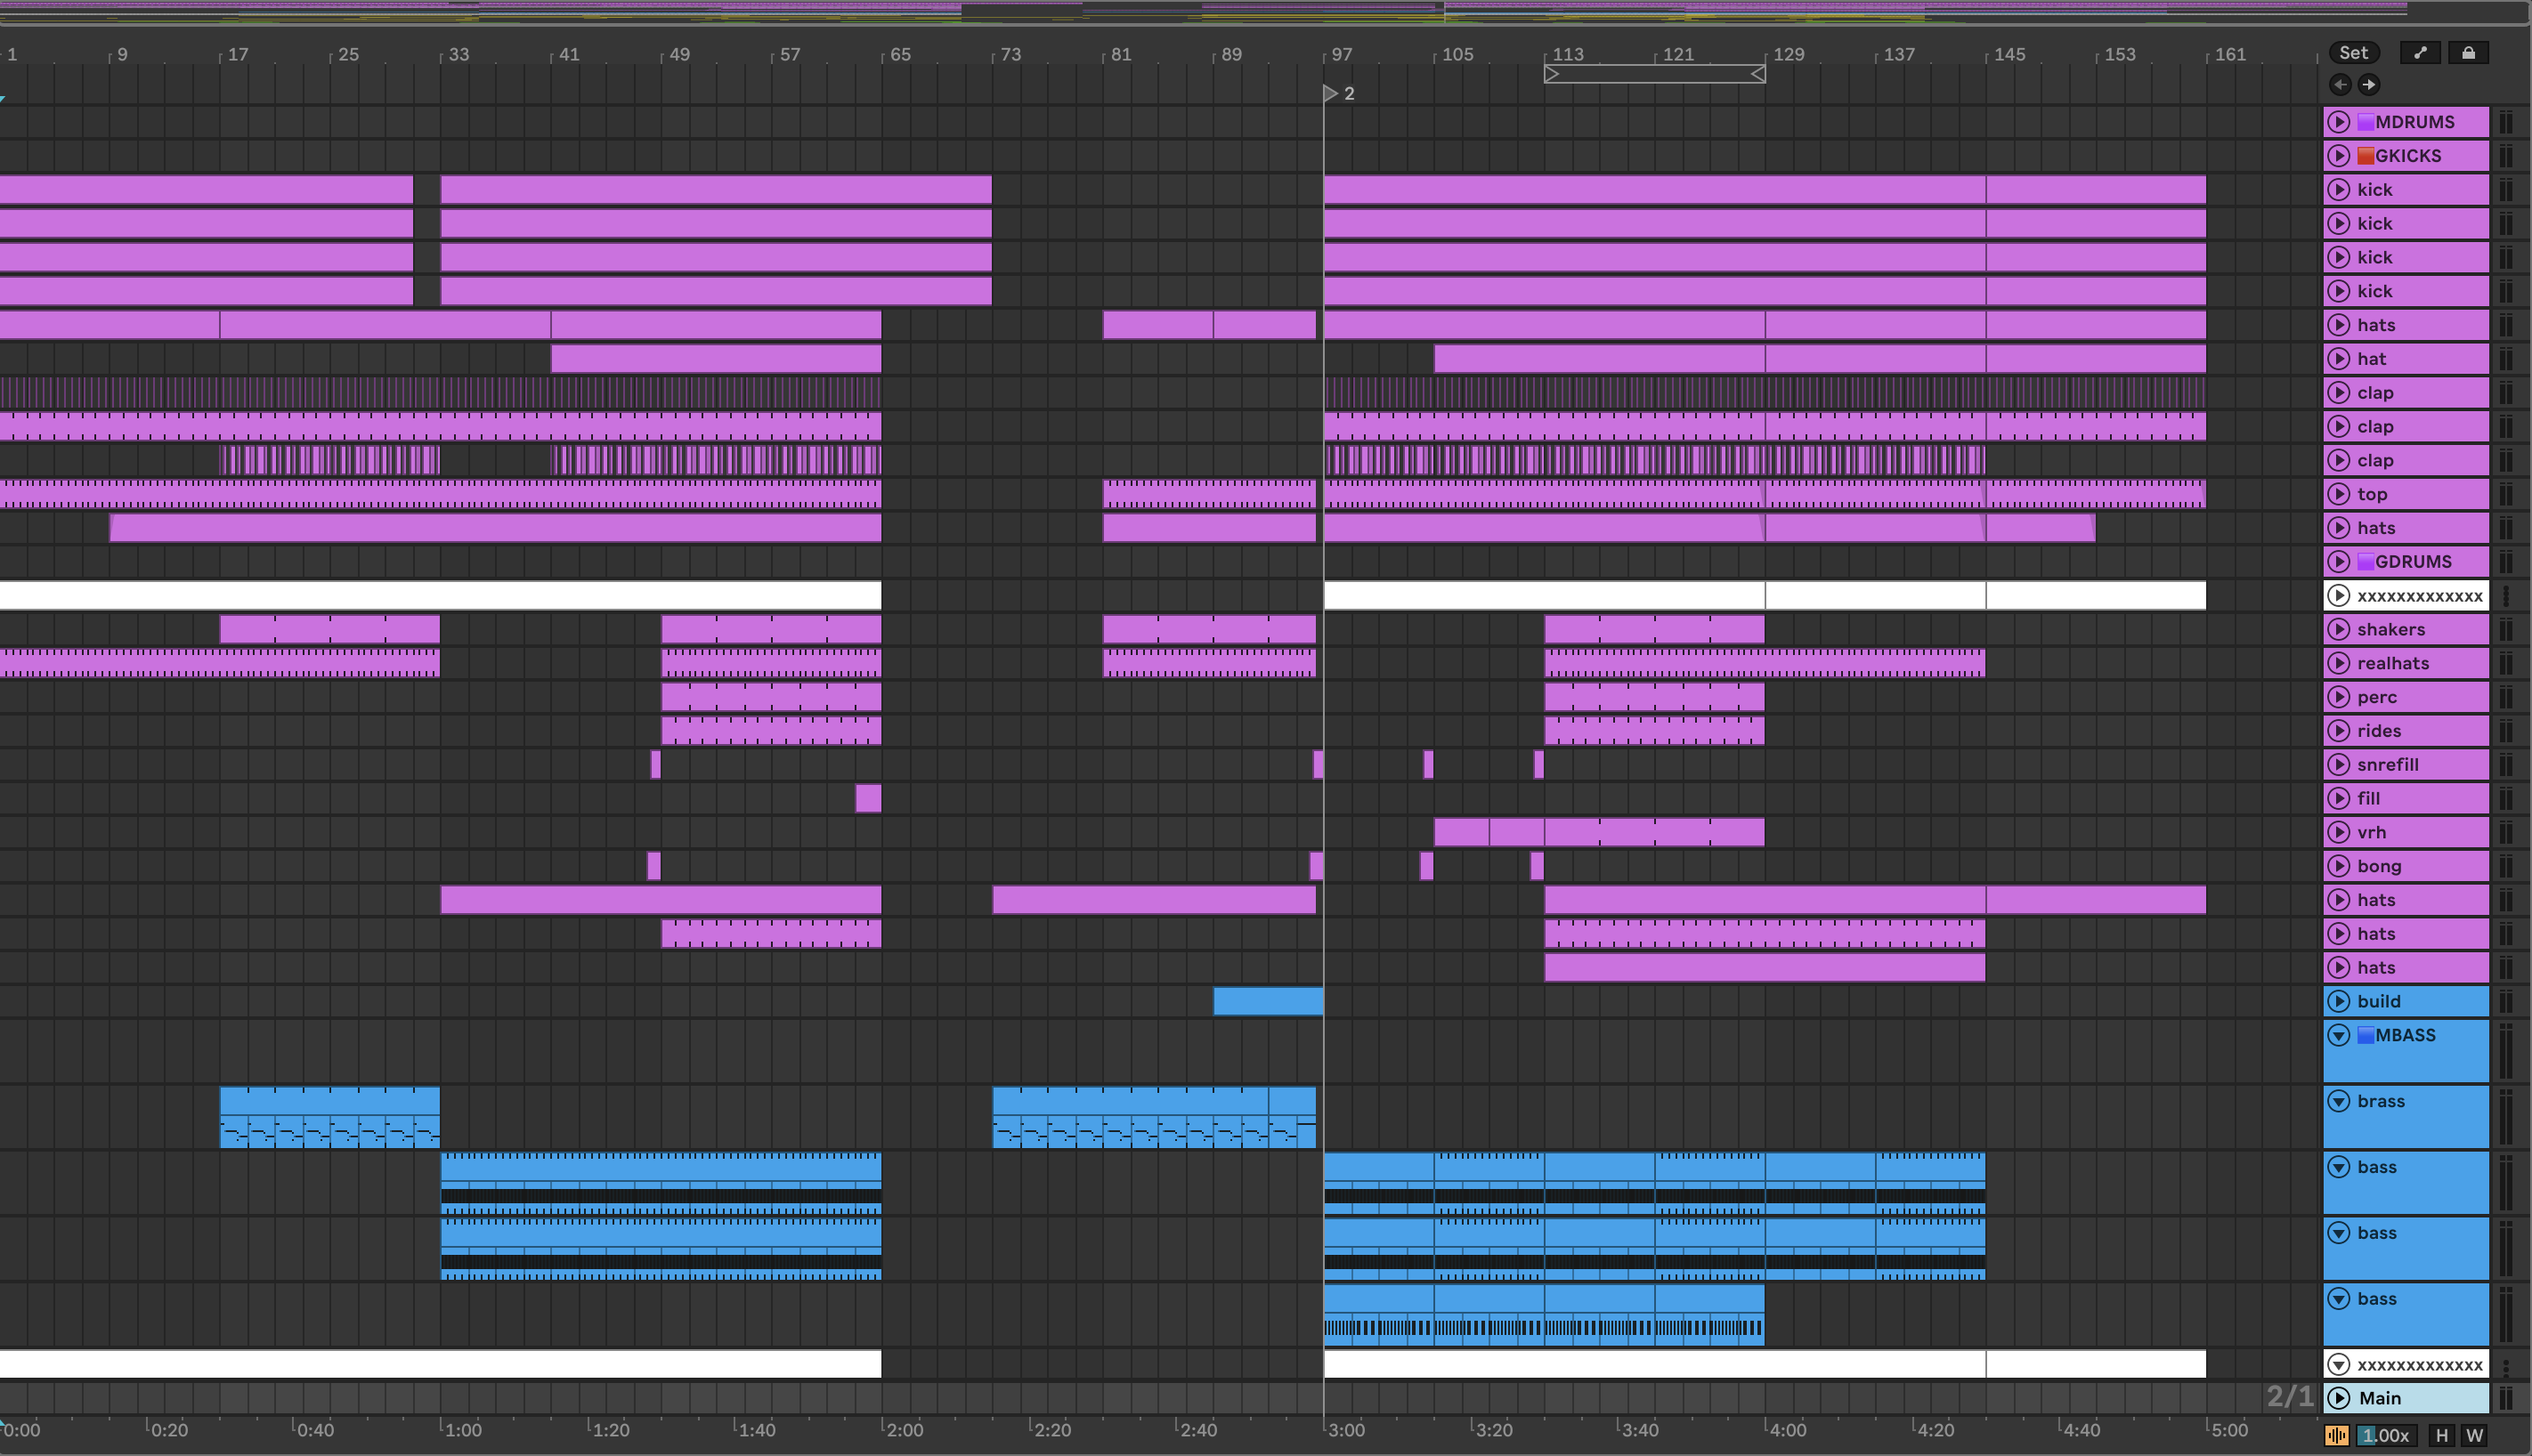The width and height of the screenshot is (2532, 1456).
Task: Fold the brass track
Action: click(2339, 1102)
